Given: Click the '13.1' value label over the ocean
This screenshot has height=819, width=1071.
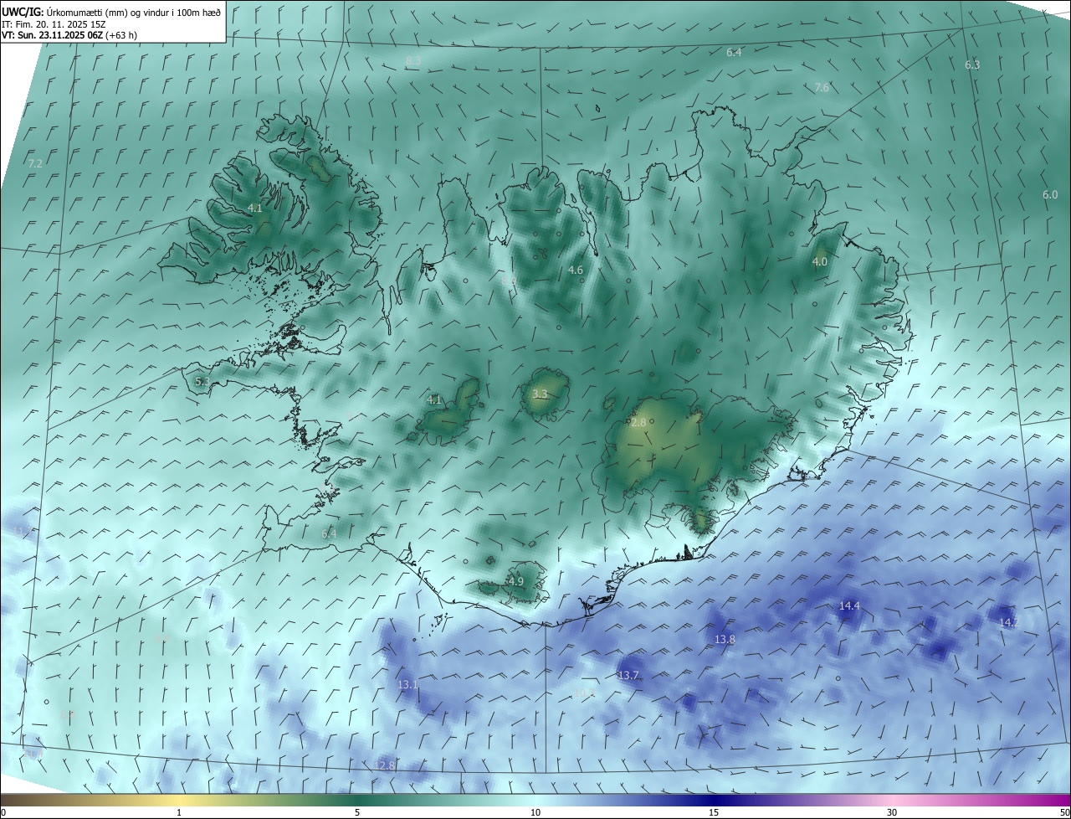Looking at the screenshot, I should pos(407,685).
